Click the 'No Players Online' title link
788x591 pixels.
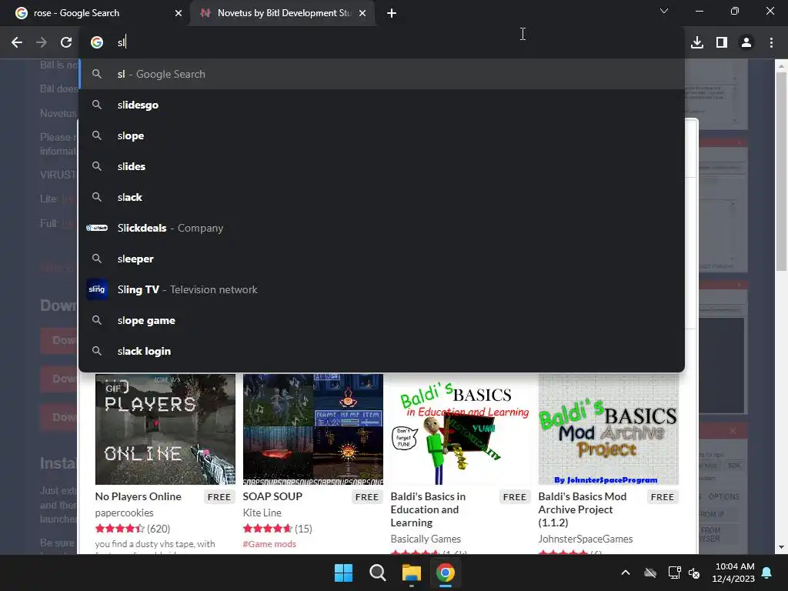pos(139,496)
